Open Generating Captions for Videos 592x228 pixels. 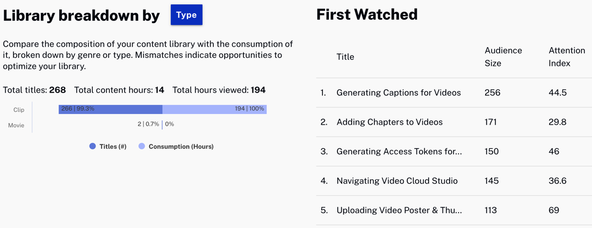[398, 93]
